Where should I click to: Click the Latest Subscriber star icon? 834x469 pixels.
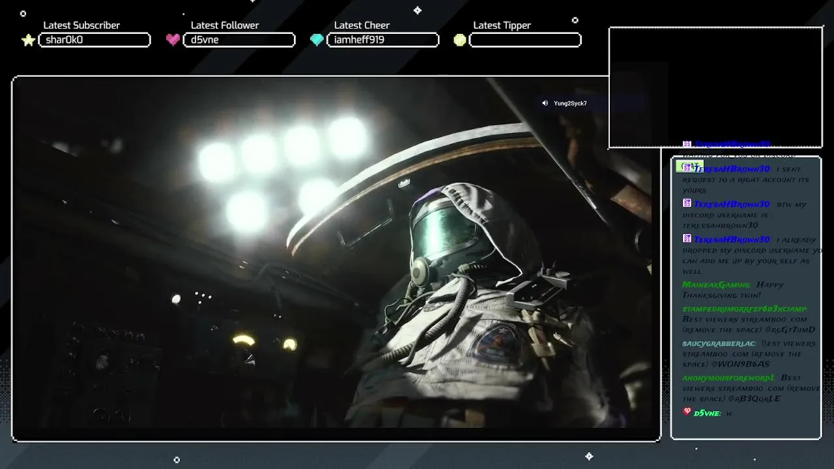(x=28, y=40)
